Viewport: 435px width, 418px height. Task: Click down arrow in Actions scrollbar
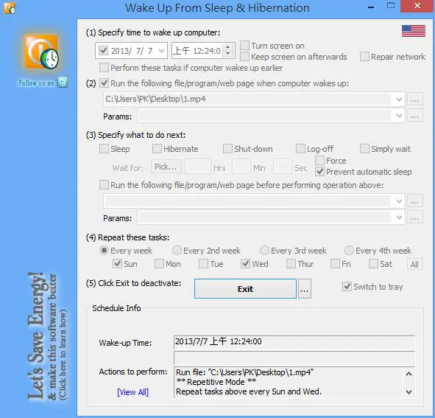coord(409,392)
